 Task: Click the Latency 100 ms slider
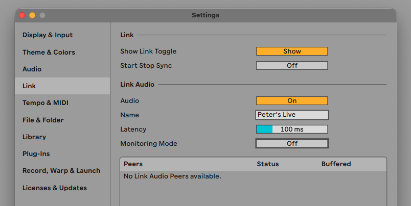pyautogui.click(x=292, y=130)
